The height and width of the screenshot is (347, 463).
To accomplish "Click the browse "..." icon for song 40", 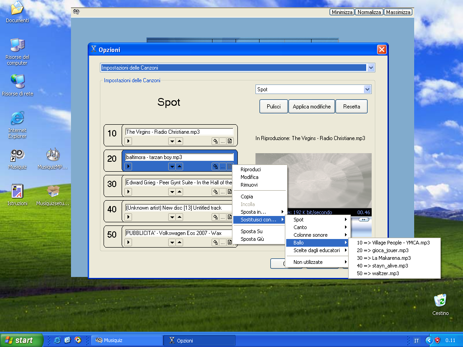I will [222, 217].
